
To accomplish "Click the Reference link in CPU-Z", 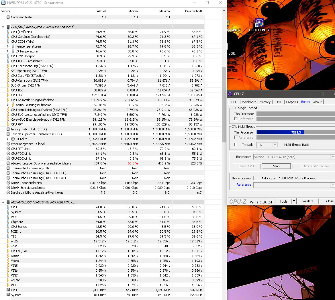I will [x=244, y=185].
